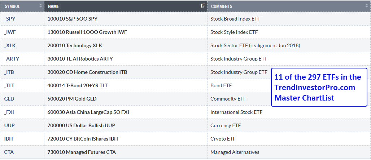
Task: Open the _IWF symbol link
Action: 10,32
